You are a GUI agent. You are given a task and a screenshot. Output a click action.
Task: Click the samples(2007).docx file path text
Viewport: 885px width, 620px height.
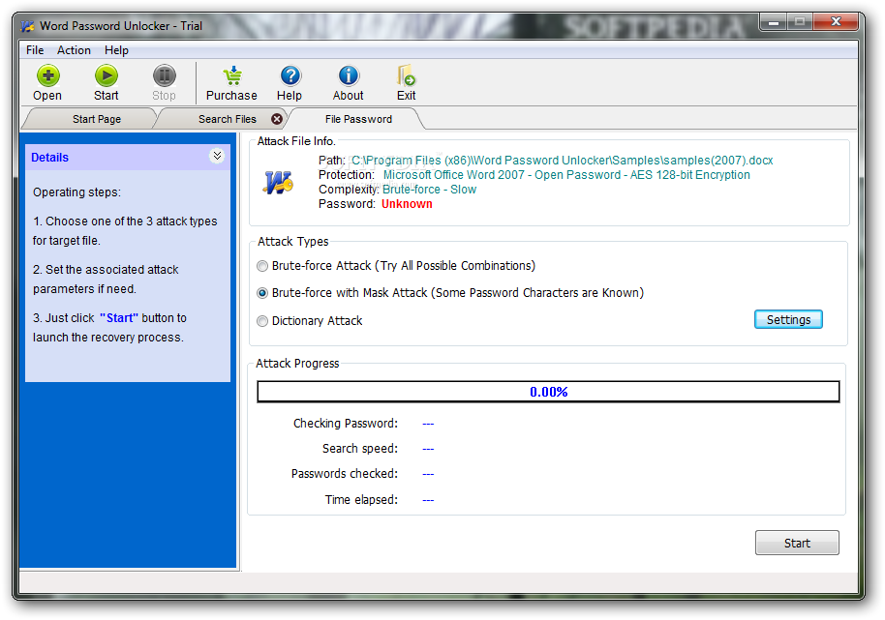pyautogui.click(x=563, y=161)
